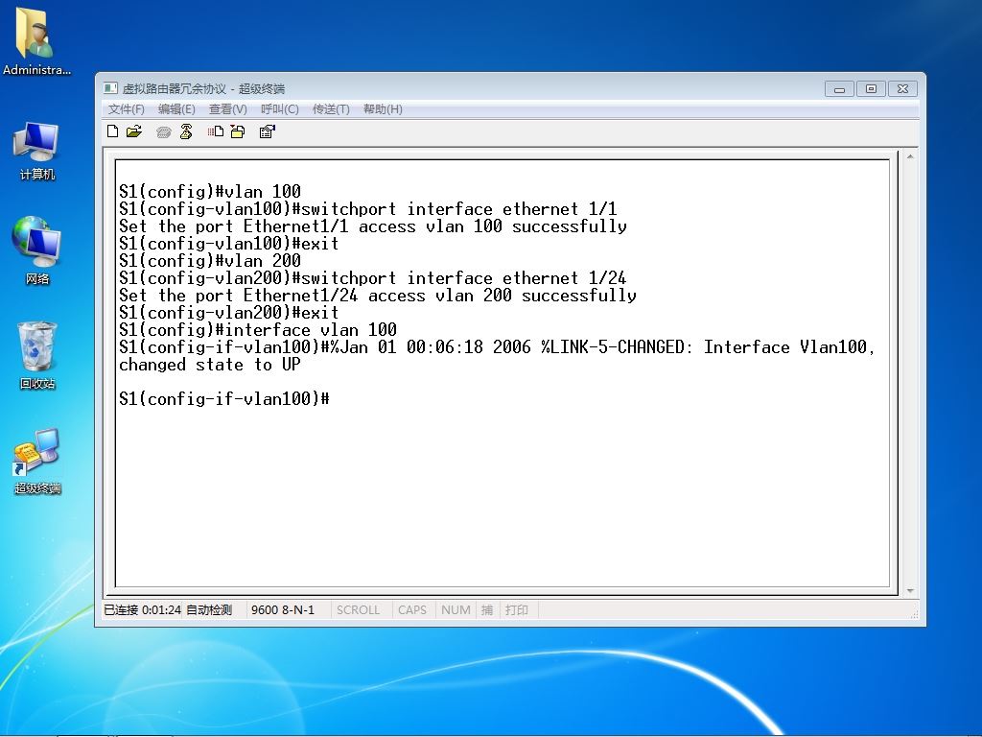982x737 pixels.
Task: Click the Call (connect) phone icon
Action: pyautogui.click(x=163, y=132)
